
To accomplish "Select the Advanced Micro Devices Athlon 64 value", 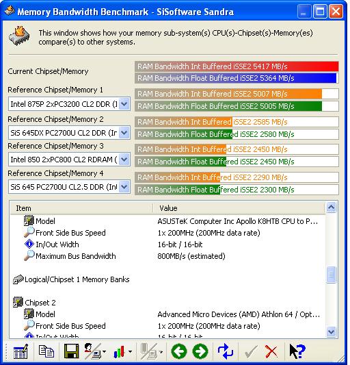I will coord(239,314).
